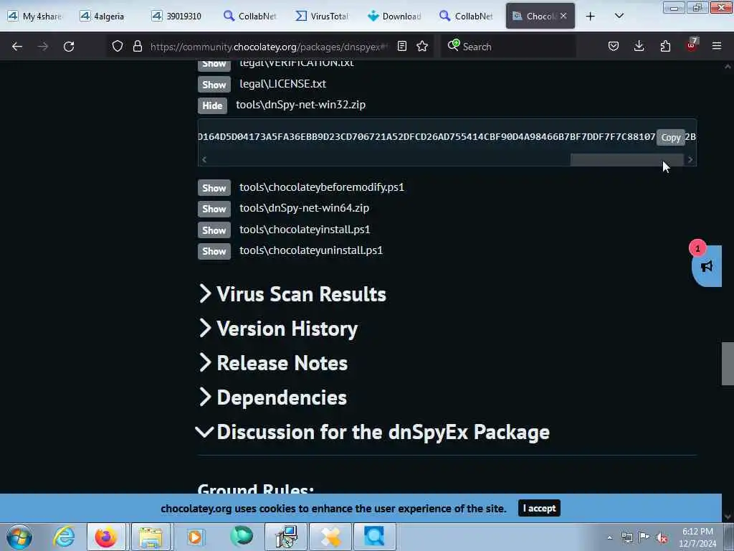Viewport: 734px width, 551px height.
Task: Open the blue magnifier taskbar app
Action: (374, 537)
